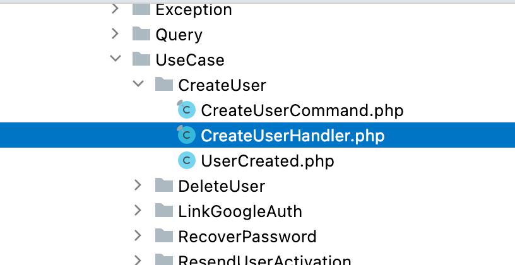
Task: Select UserCreated.php file name
Action: point(268,162)
